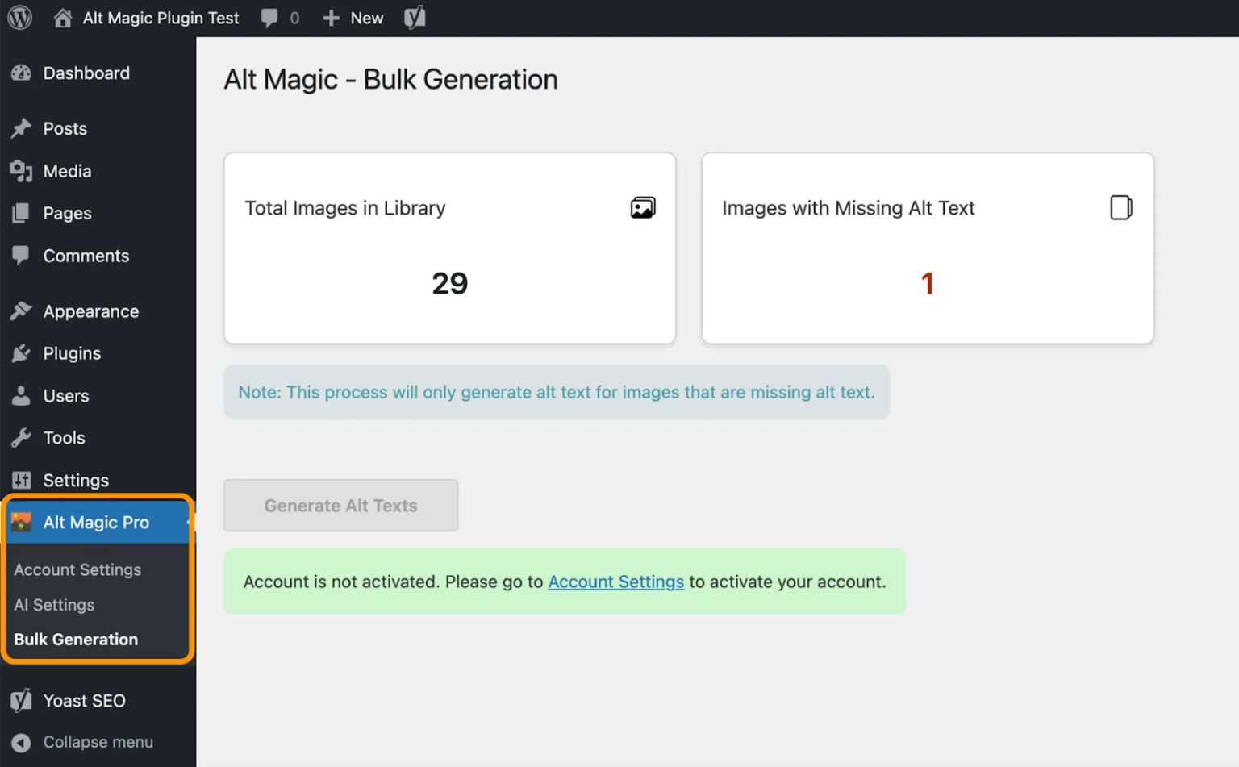This screenshot has width=1239, height=767.
Task: Click the image library icon in Total Images card
Action: [643, 207]
